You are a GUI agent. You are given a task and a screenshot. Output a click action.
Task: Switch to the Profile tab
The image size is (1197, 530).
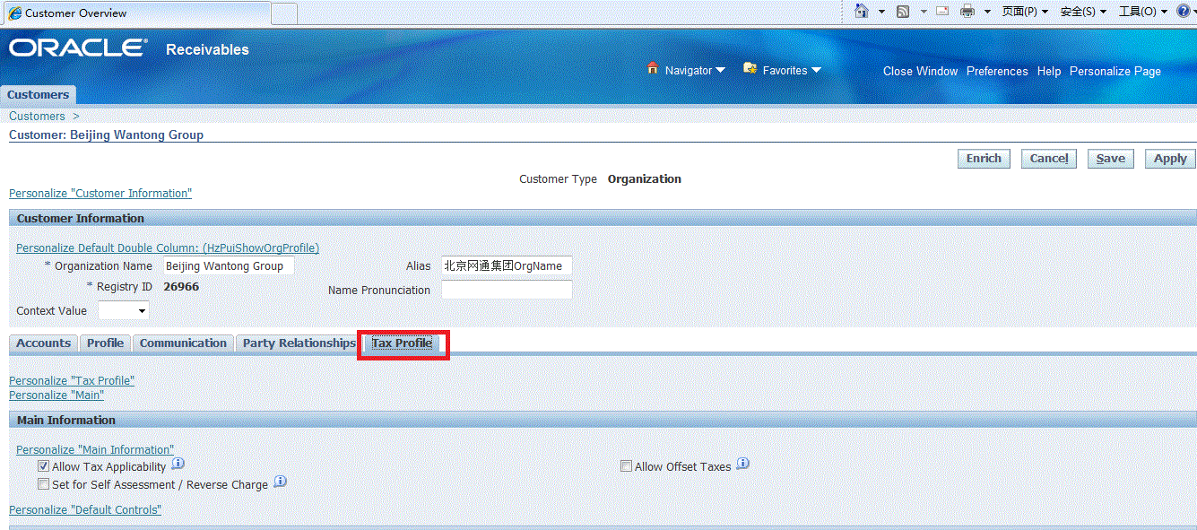tap(105, 343)
